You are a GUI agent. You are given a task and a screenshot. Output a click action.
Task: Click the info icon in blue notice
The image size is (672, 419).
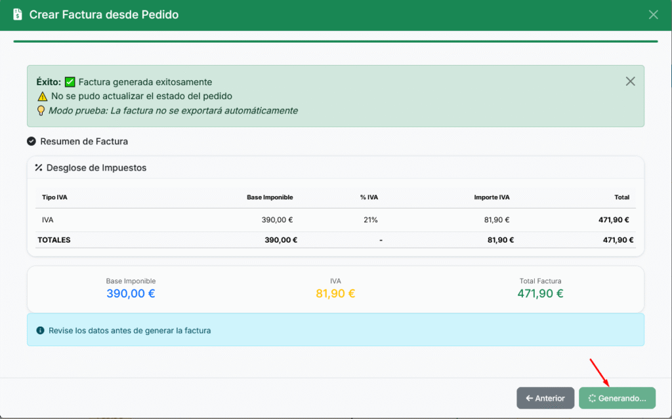[x=40, y=330]
